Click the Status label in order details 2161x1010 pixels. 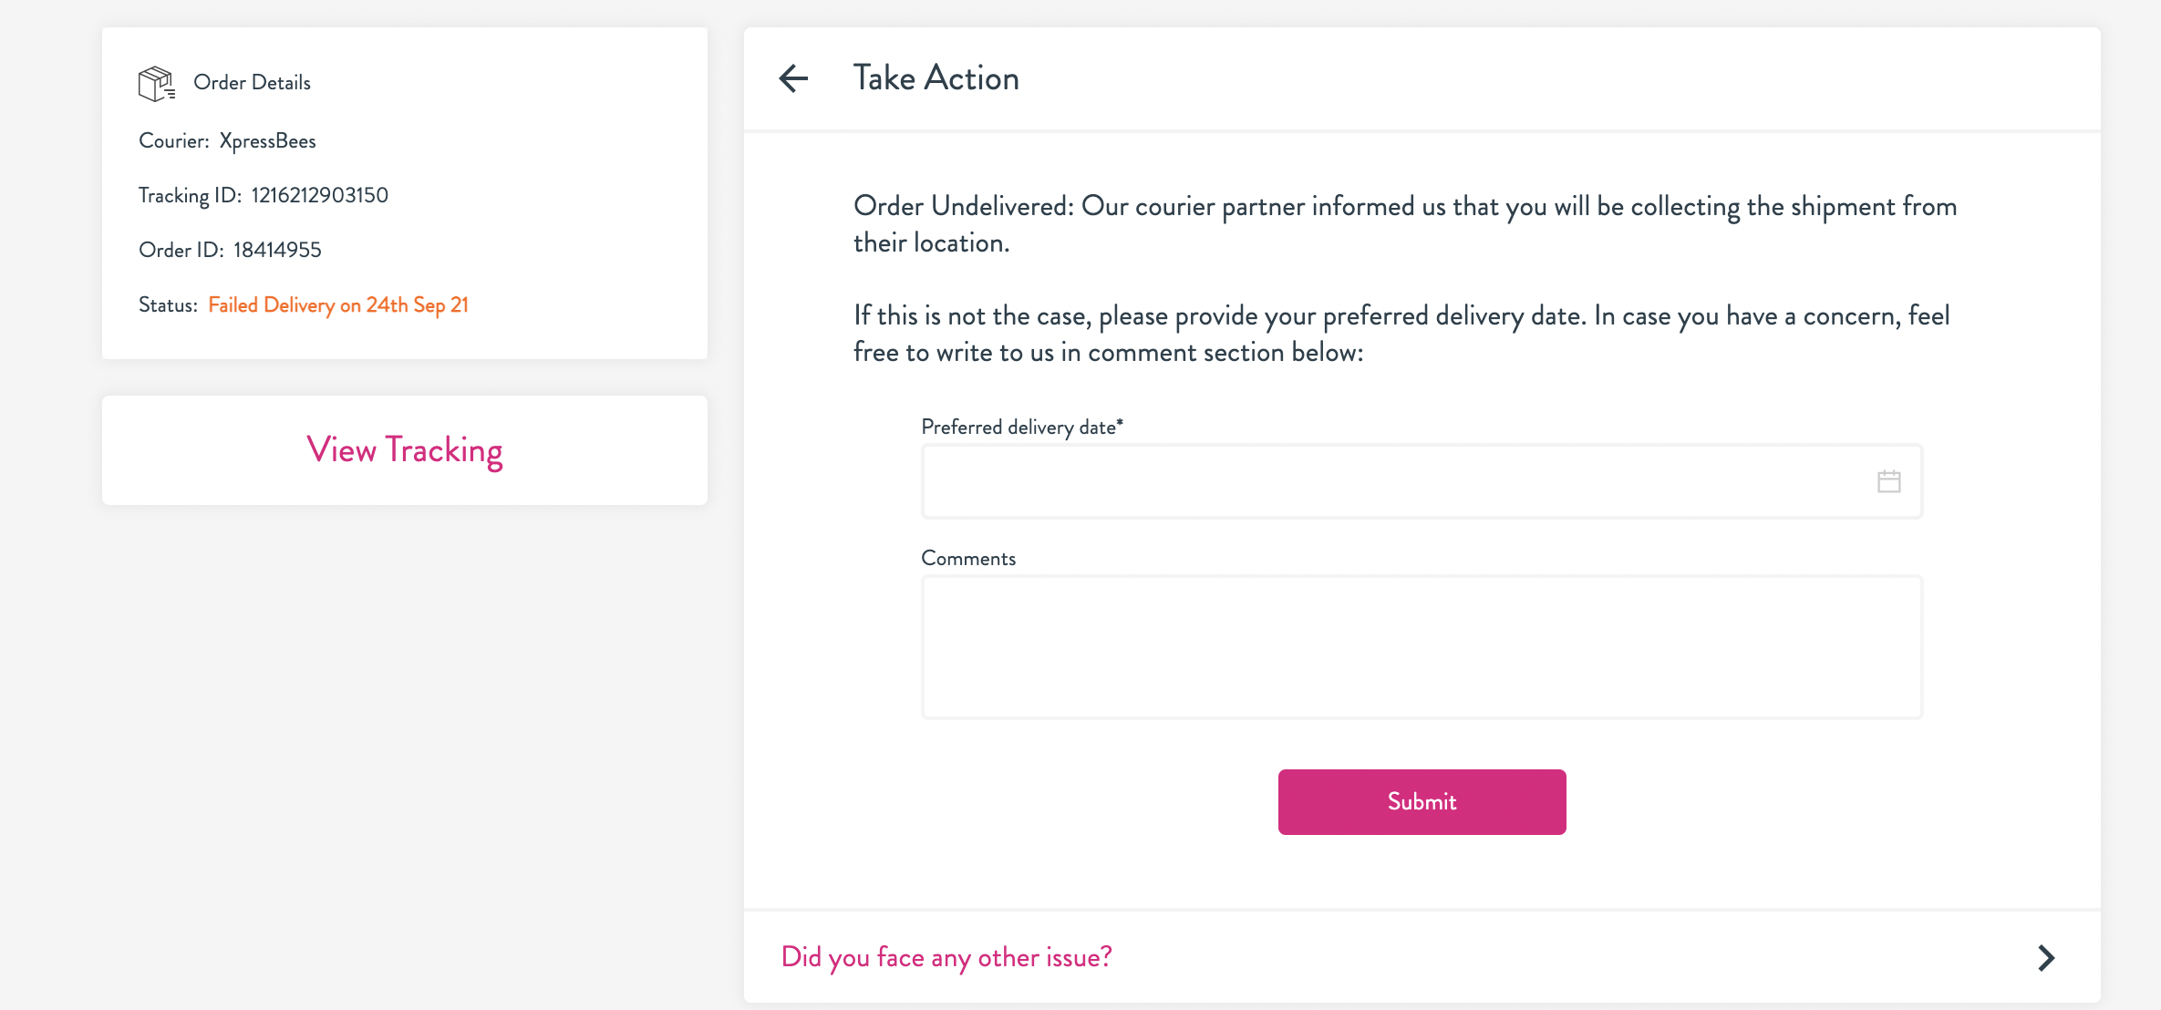(x=168, y=305)
